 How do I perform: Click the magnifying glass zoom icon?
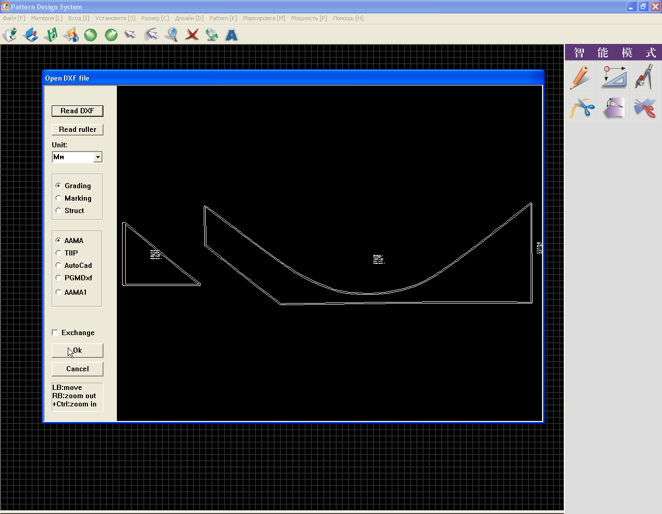(x=171, y=35)
